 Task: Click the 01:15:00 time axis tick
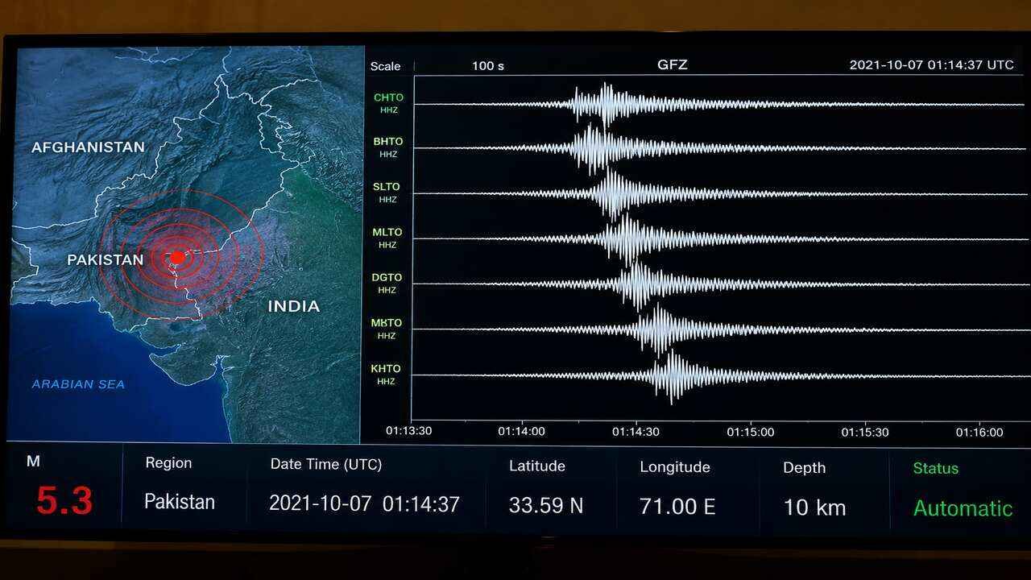[x=751, y=432]
